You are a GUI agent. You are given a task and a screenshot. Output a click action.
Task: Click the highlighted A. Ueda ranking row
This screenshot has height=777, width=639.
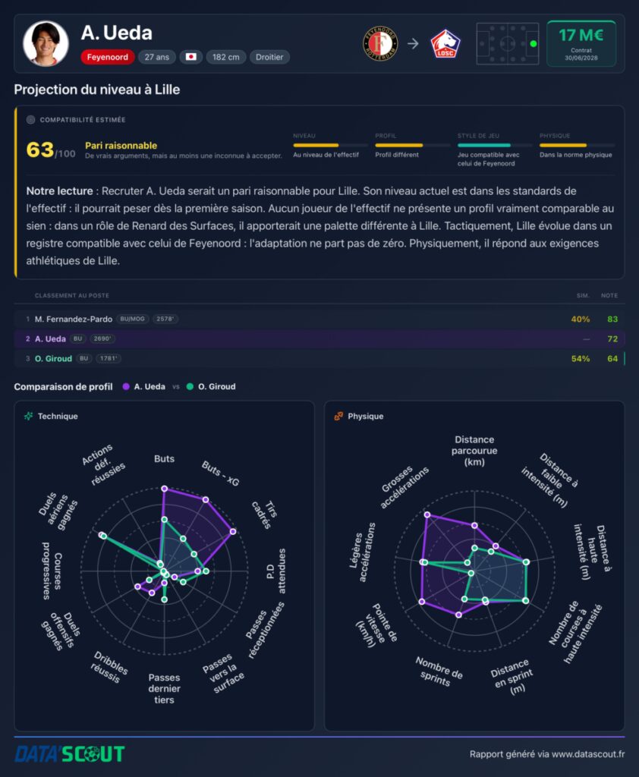[319, 339]
